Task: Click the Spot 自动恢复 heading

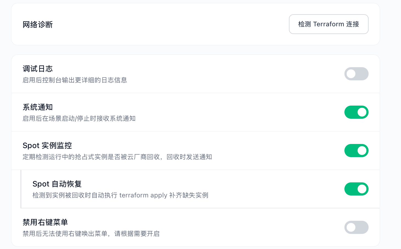Action: click(57, 184)
